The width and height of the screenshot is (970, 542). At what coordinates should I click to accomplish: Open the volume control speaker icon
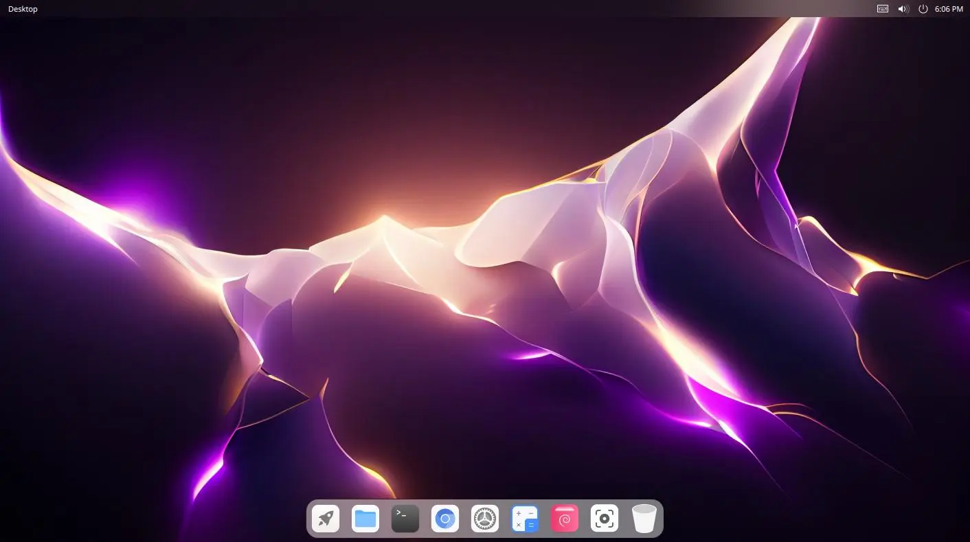[903, 9]
